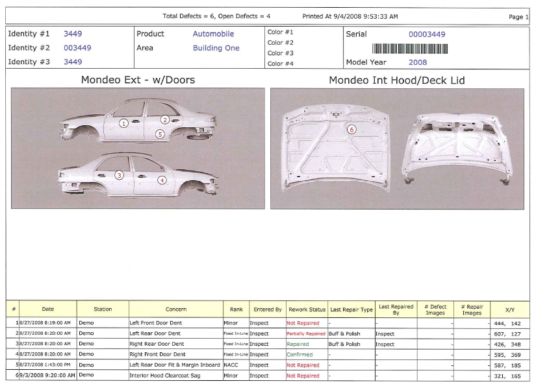Click defect marker 5 on left rear door
Image resolution: width=536 pixels, height=388 pixels.
point(160,134)
